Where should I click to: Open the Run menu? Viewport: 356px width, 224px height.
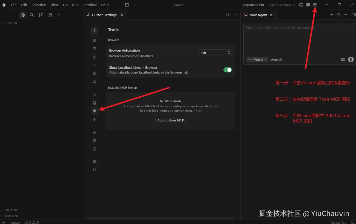[75, 5]
